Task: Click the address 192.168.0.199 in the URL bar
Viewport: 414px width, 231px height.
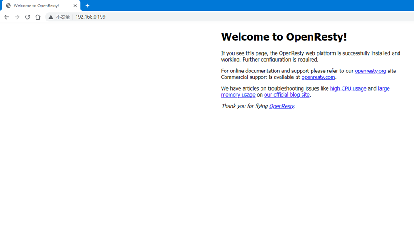Action: (90, 17)
